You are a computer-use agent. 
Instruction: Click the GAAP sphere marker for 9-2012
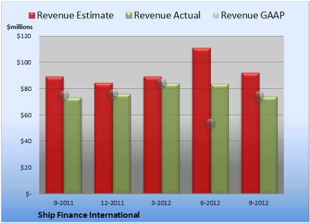click(259, 96)
